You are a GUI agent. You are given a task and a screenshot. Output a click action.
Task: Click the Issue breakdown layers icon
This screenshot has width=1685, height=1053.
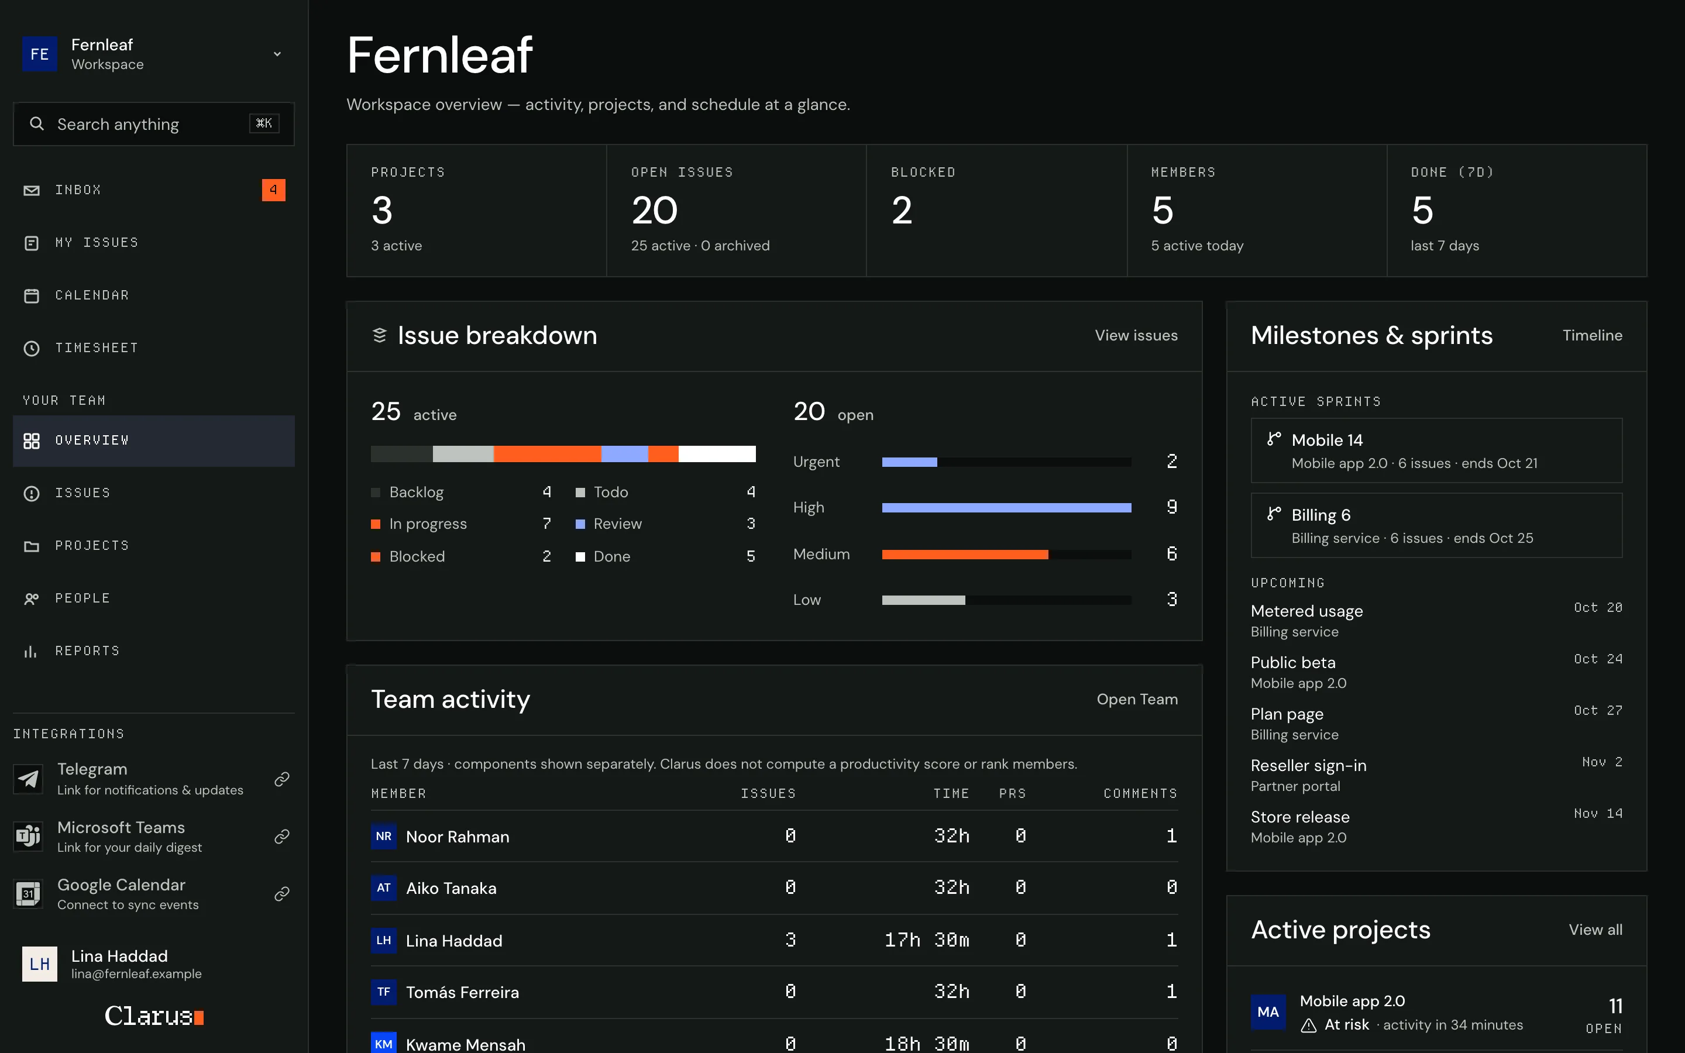380,336
